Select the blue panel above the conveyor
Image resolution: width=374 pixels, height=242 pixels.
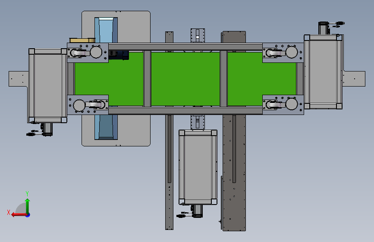pos(106,30)
